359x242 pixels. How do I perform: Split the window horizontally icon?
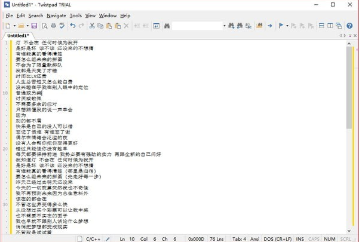321,26
